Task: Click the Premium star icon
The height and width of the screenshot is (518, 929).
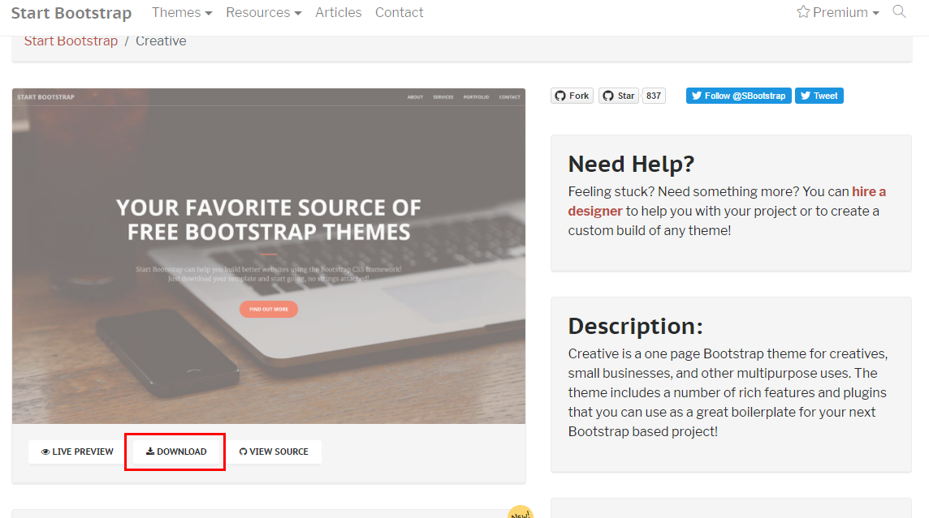Action: pyautogui.click(x=803, y=12)
